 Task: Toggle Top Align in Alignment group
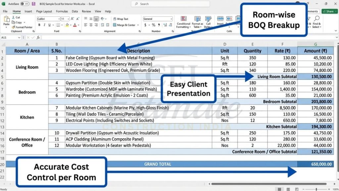(x=86, y=19)
